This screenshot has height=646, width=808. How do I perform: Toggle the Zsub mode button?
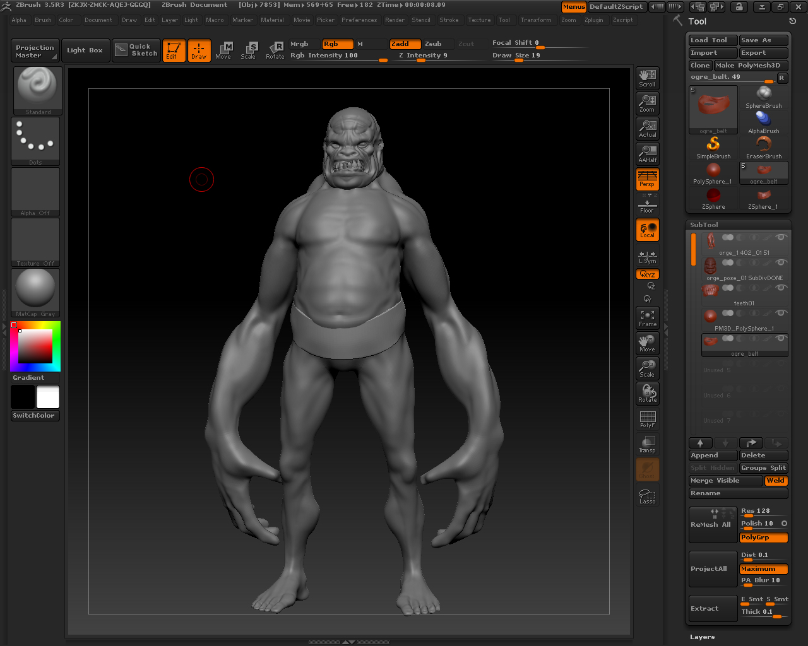tap(433, 44)
